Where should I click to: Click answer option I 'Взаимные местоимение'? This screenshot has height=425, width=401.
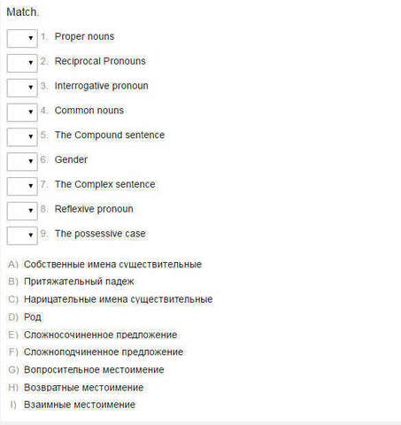[80, 405]
